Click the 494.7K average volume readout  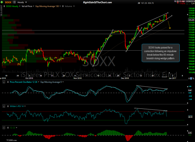click(151, 3)
